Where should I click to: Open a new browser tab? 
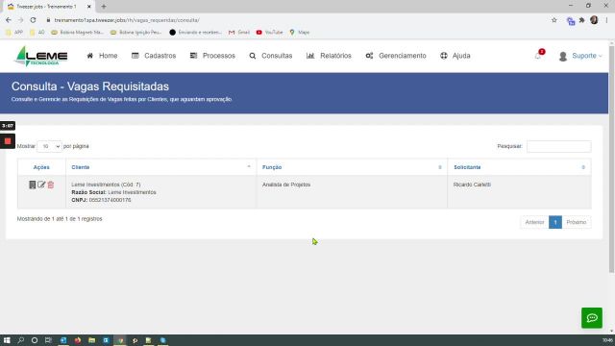(104, 7)
